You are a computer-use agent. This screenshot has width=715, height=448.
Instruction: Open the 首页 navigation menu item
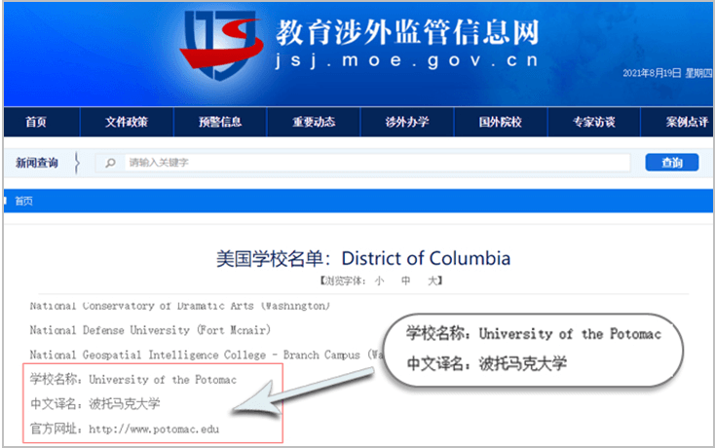(x=36, y=122)
